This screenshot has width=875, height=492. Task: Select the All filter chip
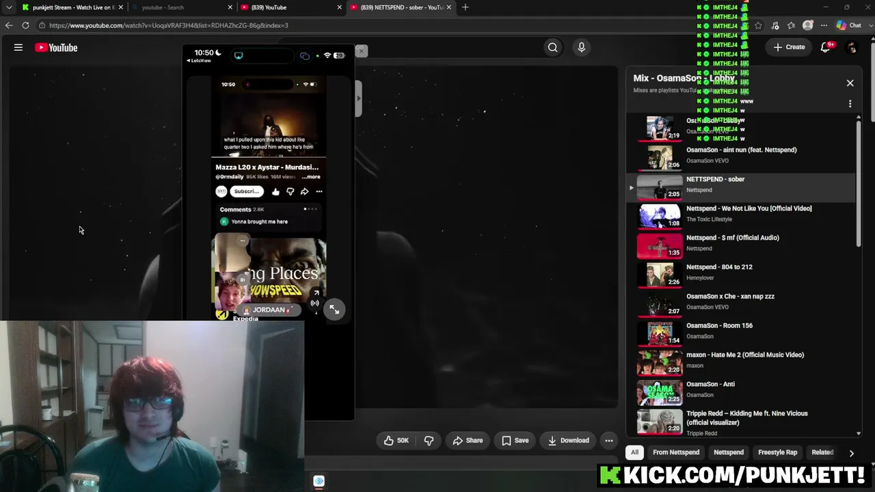[634, 452]
